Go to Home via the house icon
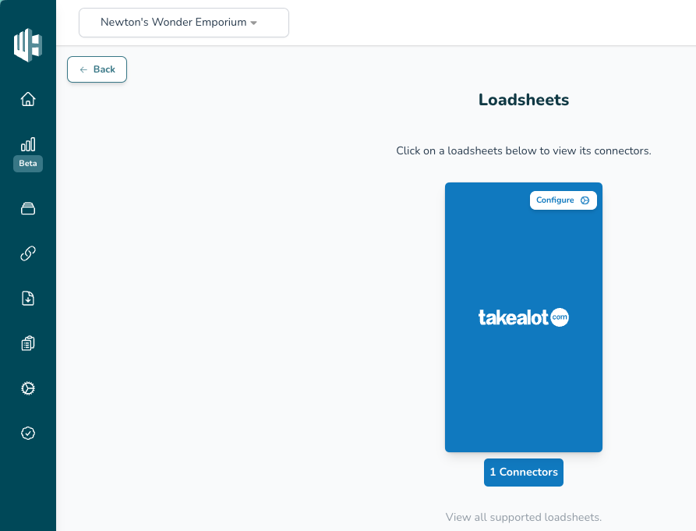Screen dimensions: 696x531 point(28,99)
